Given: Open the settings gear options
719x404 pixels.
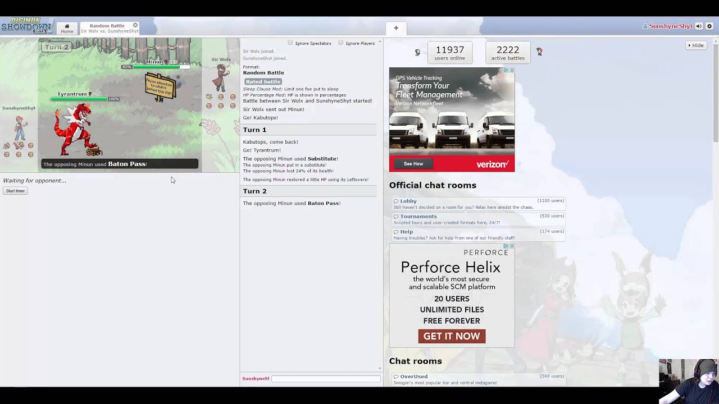Looking at the screenshot, I should coord(709,26).
